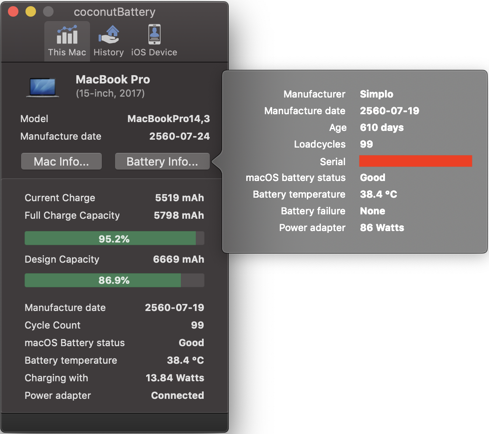The image size is (489, 434).
Task: Close the coconutBattery window with red button
Action: coord(13,11)
